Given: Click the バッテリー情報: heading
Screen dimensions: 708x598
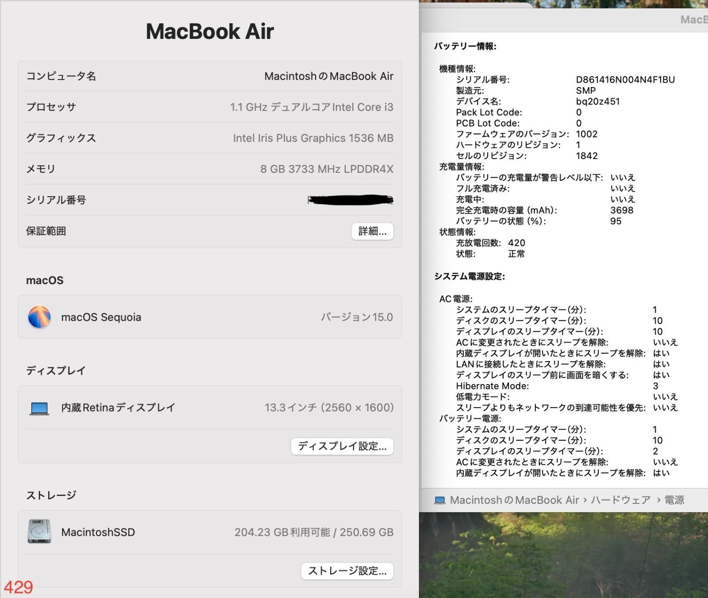Looking at the screenshot, I should point(465,46).
